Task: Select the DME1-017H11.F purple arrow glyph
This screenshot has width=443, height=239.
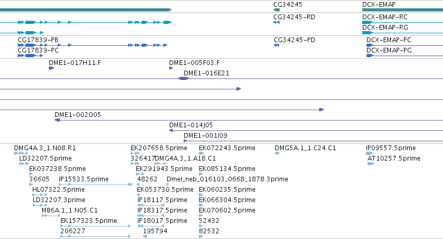Action: pyautogui.click(x=52, y=68)
